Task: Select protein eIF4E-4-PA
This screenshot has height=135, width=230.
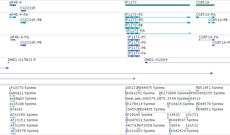Action: (x=20, y=37)
